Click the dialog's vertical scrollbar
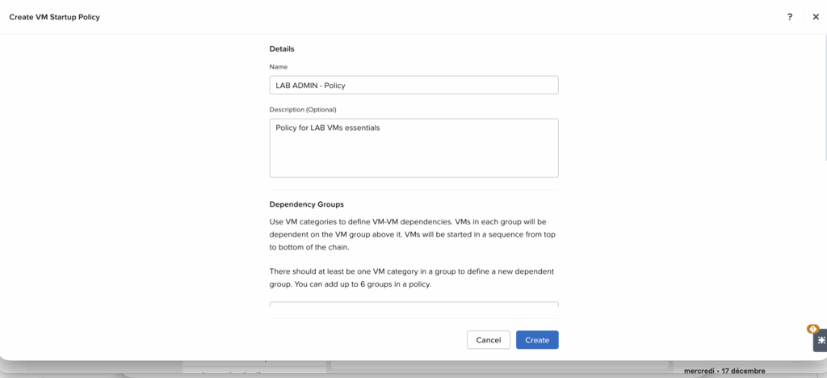Image resolution: width=827 pixels, height=378 pixels. pyautogui.click(x=824, y=97)
